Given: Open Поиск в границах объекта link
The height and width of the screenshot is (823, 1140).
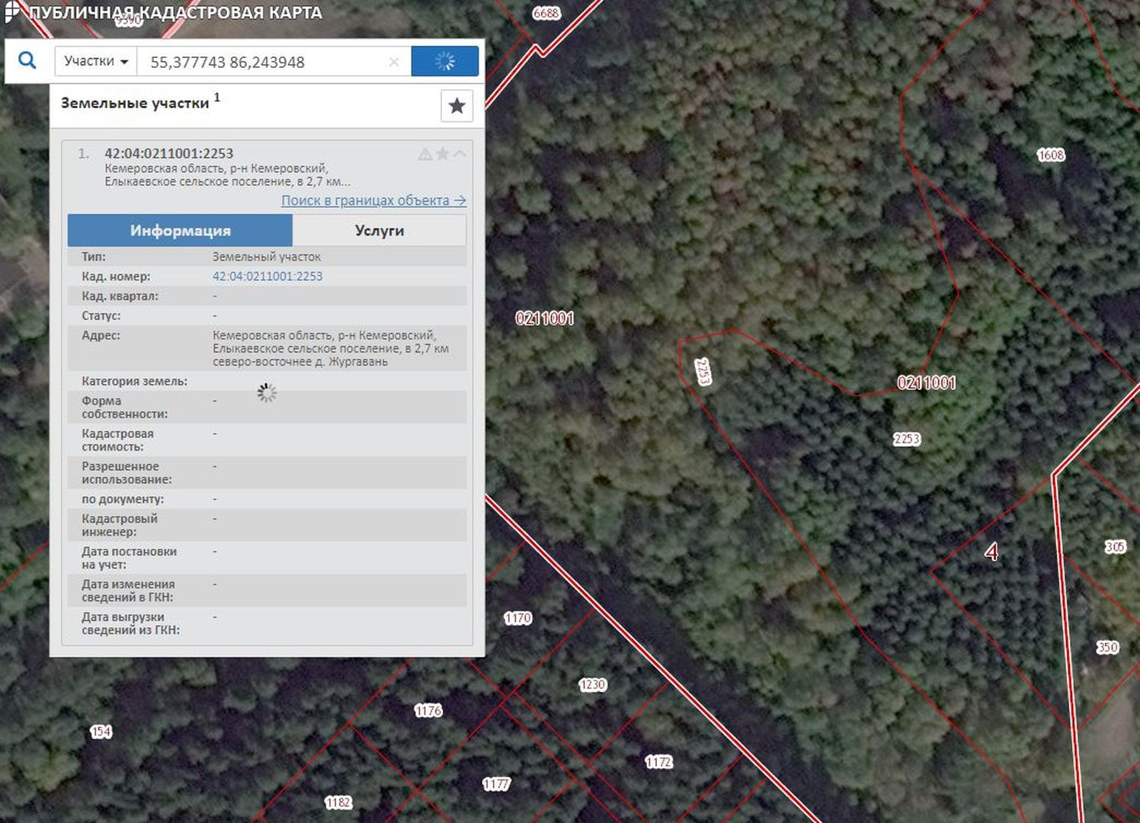Looking at the screenshot, I should click(x=373, y=200).
